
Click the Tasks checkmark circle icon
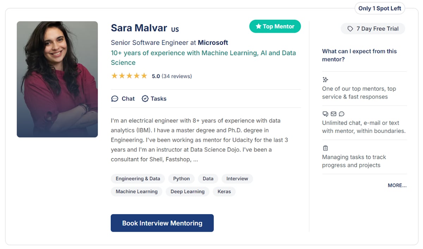145,99
